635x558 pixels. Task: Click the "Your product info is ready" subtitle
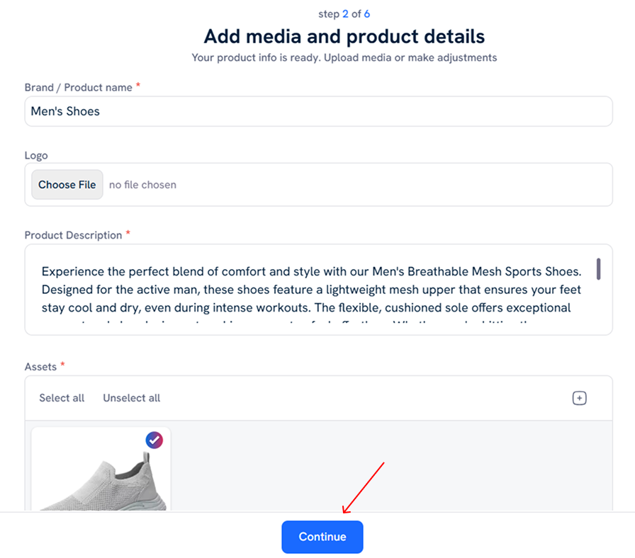click(x=344, y=57)
